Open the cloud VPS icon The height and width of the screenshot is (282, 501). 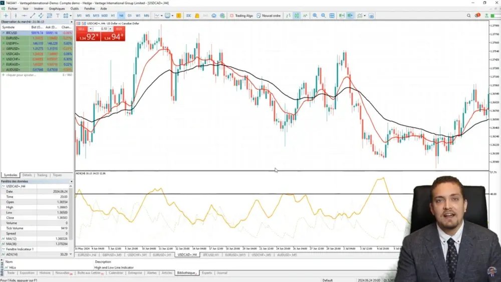pyautogui.click(x=214, y=16)
